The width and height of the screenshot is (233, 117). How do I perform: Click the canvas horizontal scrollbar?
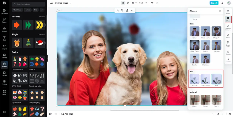point(145,110)
